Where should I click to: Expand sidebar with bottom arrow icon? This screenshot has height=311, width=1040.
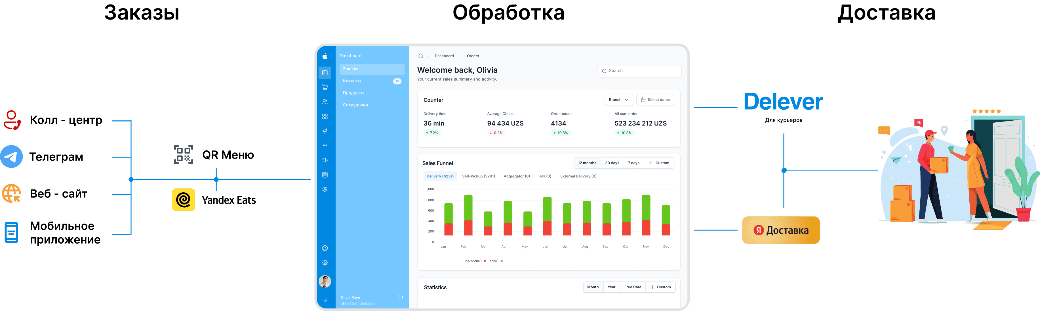325,300
